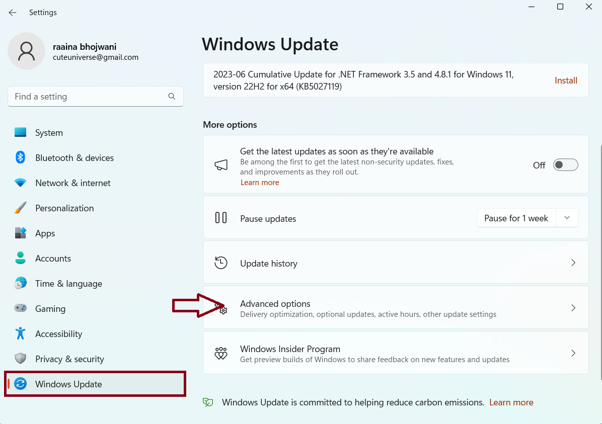602x424 pixels.
Task: Open the Pause duration dropdown arrow
Action: pos(567,218)
